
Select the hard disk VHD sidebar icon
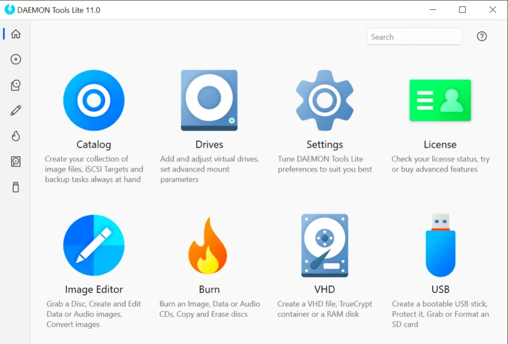(15, 161)
